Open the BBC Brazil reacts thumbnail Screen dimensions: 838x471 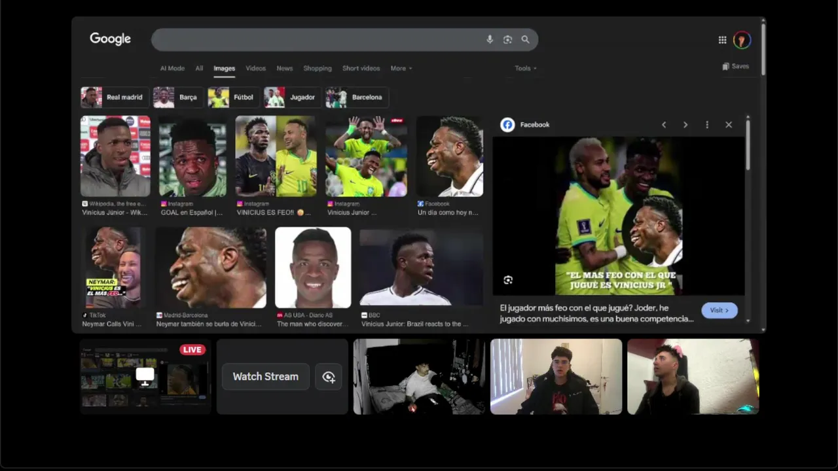(x=422, y=268)
